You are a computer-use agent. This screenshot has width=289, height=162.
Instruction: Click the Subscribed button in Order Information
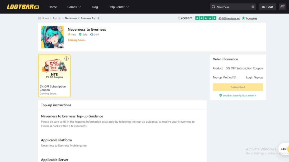[237, 87]
